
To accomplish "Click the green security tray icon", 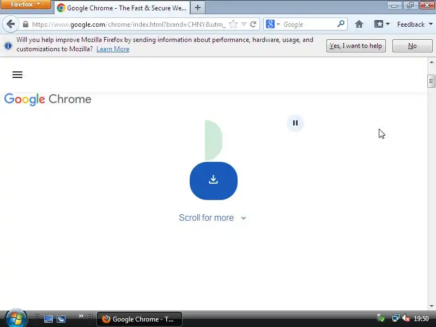I will [381, 318].
